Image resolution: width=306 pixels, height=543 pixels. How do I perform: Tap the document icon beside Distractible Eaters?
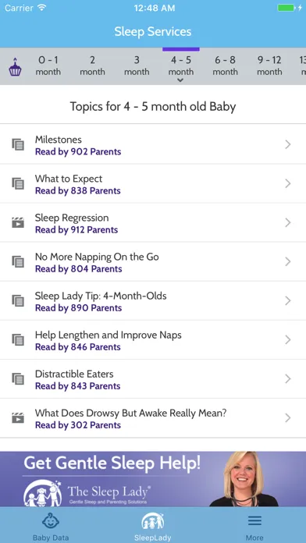pos(18,379)
